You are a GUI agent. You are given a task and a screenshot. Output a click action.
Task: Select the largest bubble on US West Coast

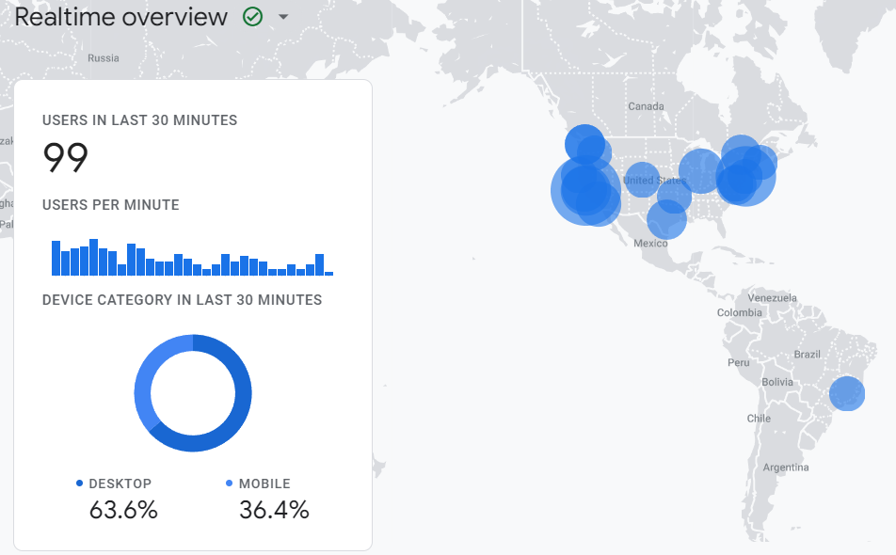click(584, 190)
